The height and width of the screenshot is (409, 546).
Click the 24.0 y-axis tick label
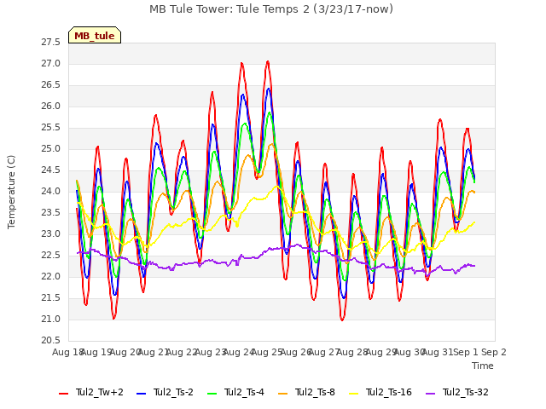point(51,191)
